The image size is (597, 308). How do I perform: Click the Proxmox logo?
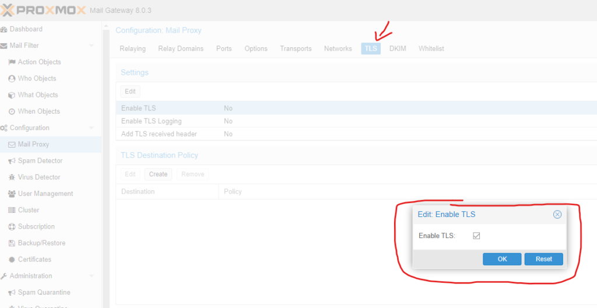point(43,10)
